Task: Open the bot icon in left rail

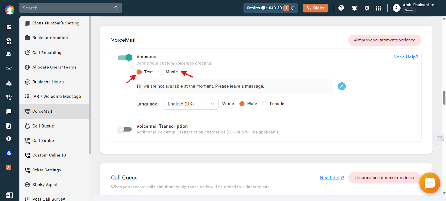Action: [9, 83]
